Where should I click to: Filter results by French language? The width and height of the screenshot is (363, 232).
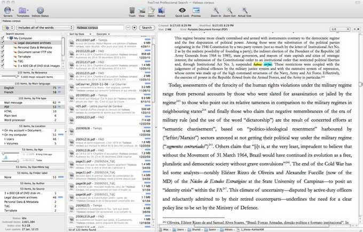pos(9,91)
